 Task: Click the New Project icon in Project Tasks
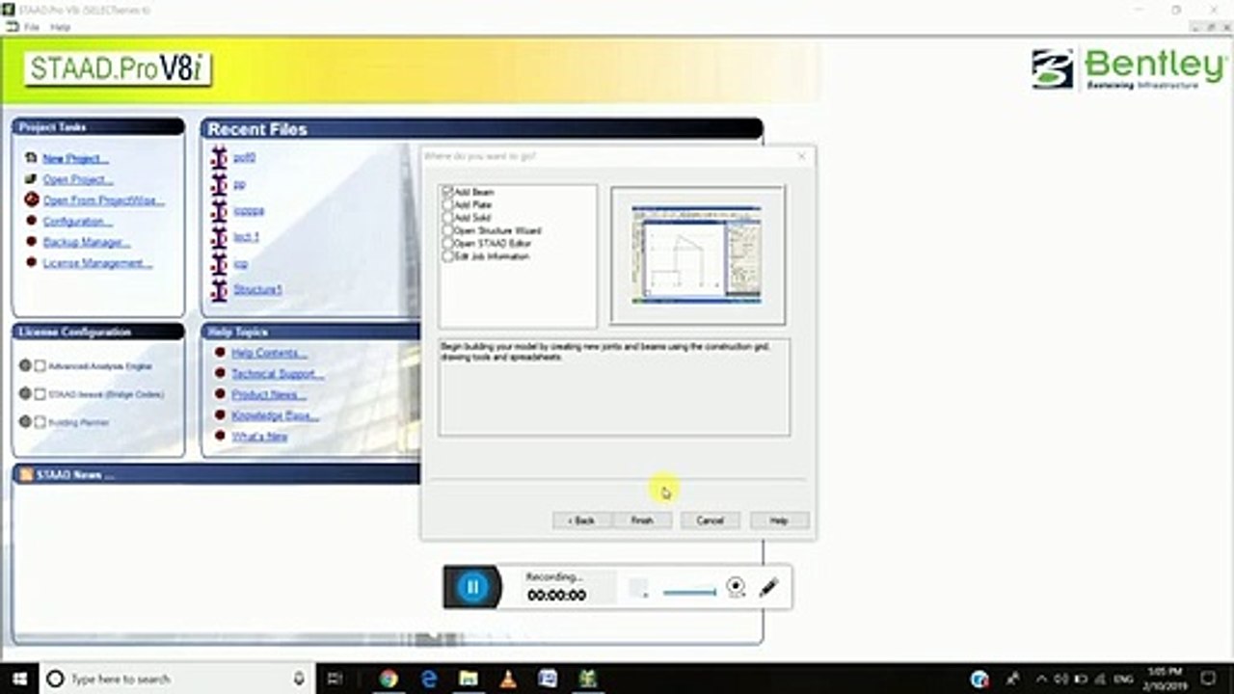(31, 158)
